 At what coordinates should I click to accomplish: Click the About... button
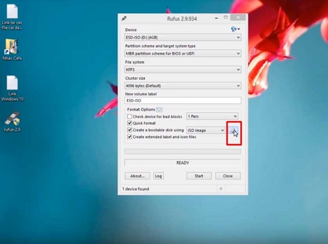(138, 176)
